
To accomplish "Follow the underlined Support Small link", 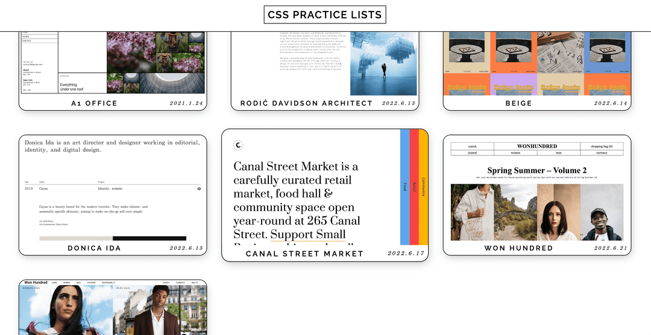I will pyautogui.click(x=307, y=234).
